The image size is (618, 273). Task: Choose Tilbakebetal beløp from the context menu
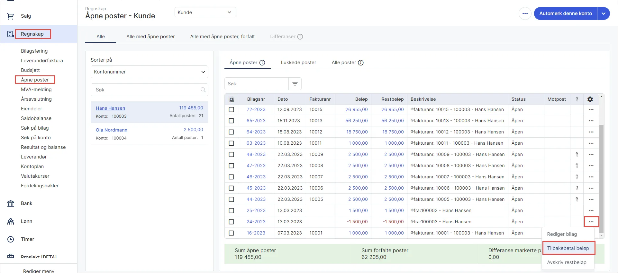coord(568,248)
